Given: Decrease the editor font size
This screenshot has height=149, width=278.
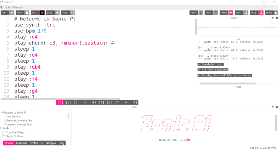Looking at the screenshot, I should (201, 13).
